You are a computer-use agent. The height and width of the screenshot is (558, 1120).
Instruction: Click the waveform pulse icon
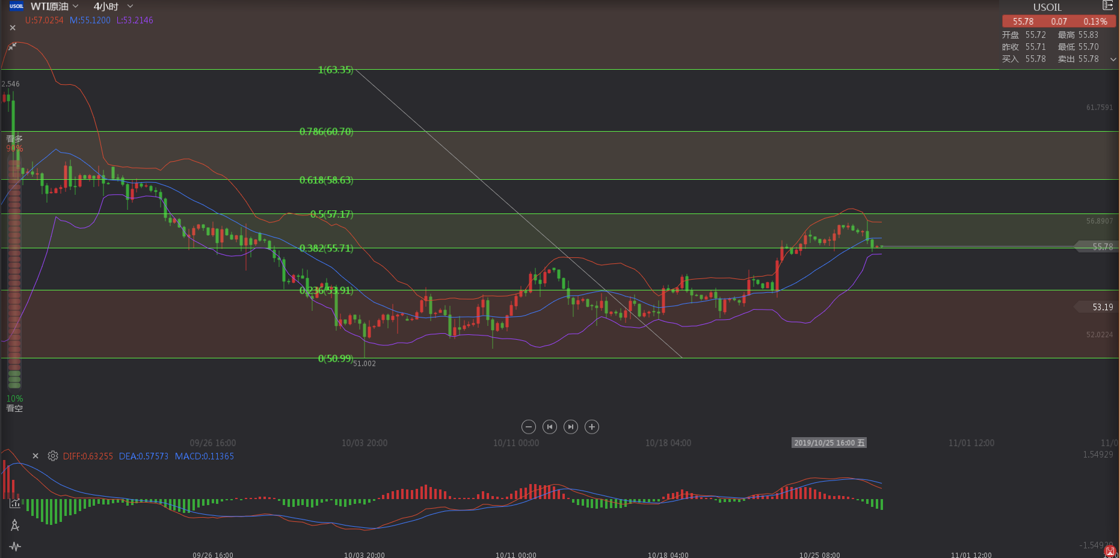[15, 547]
